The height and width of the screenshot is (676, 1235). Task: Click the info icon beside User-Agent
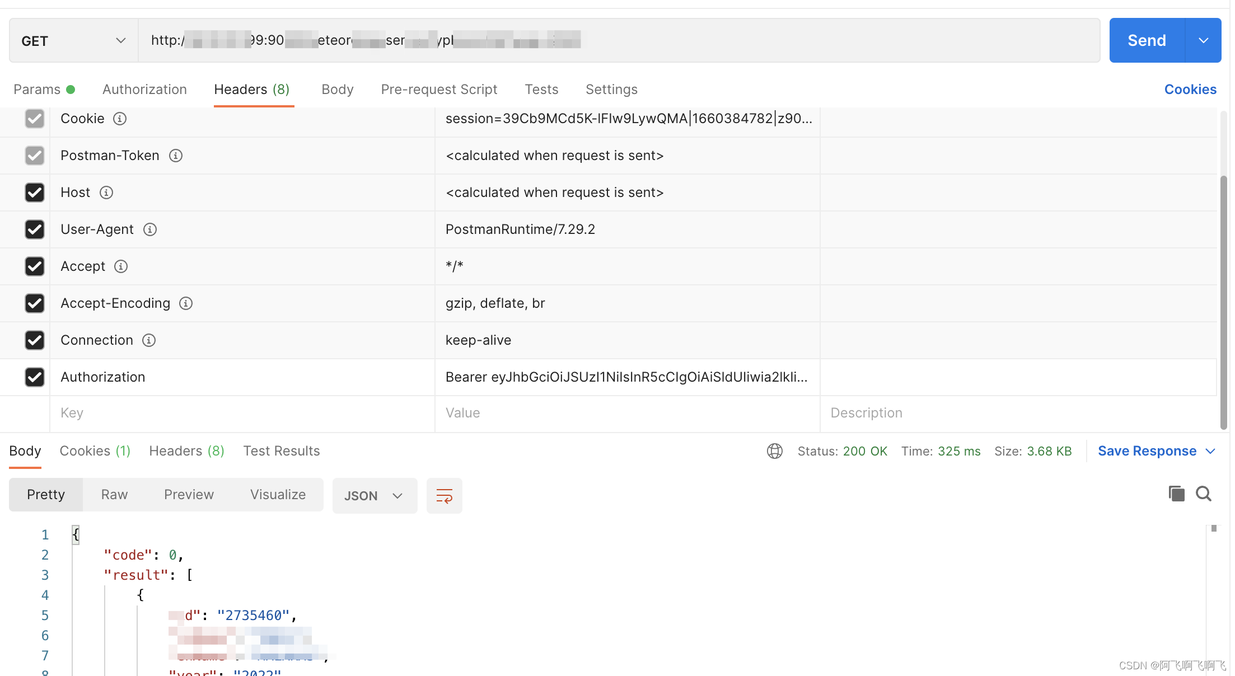click(x=149, y=229)
